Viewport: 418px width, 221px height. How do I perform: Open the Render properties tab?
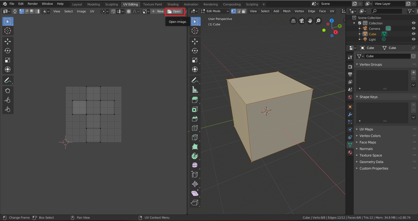(x=350, y=66)
